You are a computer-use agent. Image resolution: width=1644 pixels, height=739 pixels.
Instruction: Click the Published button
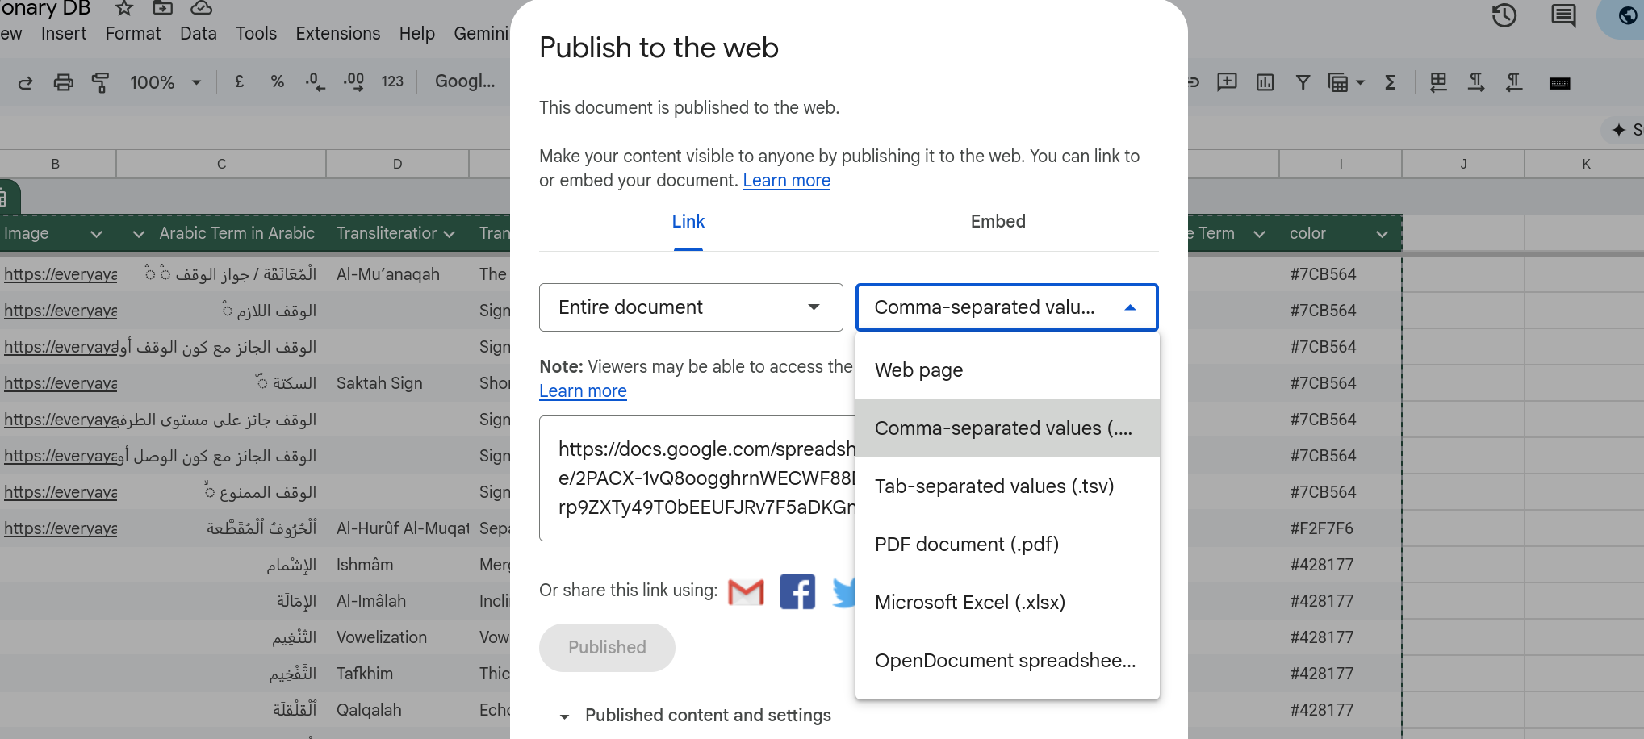(607, 648)
